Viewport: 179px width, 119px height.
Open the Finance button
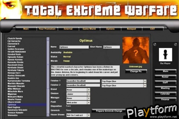point(165,100)
